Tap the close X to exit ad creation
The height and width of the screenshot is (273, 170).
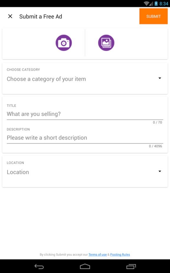coord(10,16)
